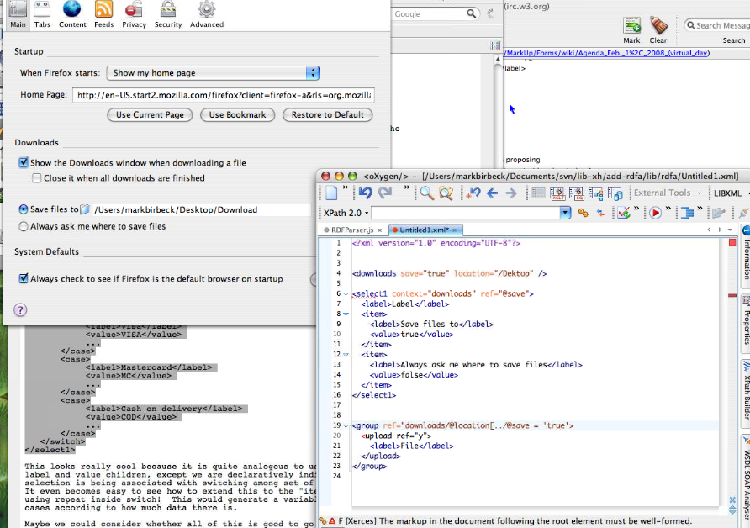Open the Security preferences pane

tap(168, 14)
